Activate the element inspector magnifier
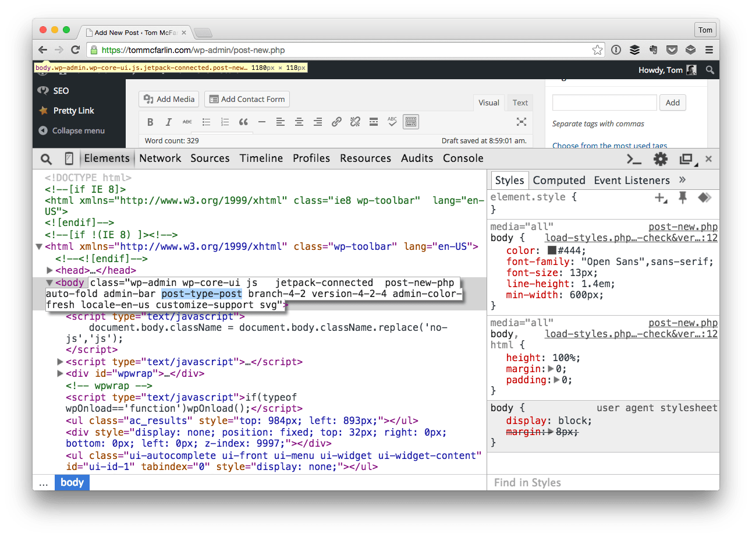The height and width of the screenshot is (537, 752). coord(46,158)
